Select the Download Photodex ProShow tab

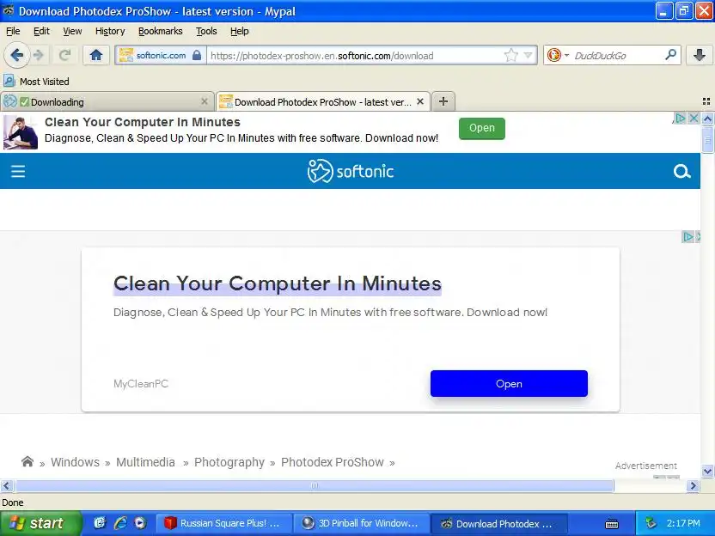tap(322, 101)
